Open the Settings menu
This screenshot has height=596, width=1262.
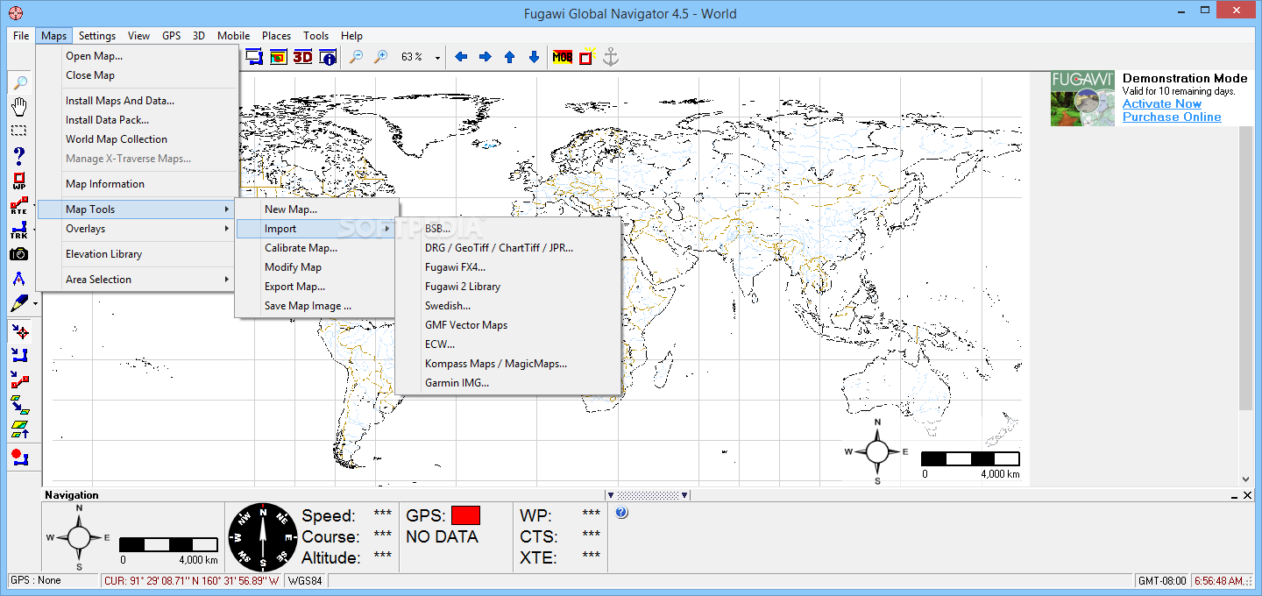(97, 36)
